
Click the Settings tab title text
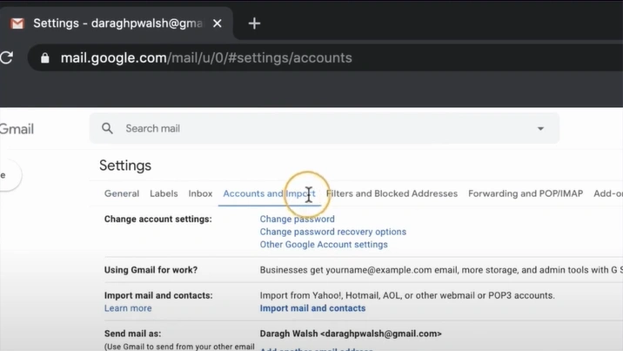(x=117, y=24)
